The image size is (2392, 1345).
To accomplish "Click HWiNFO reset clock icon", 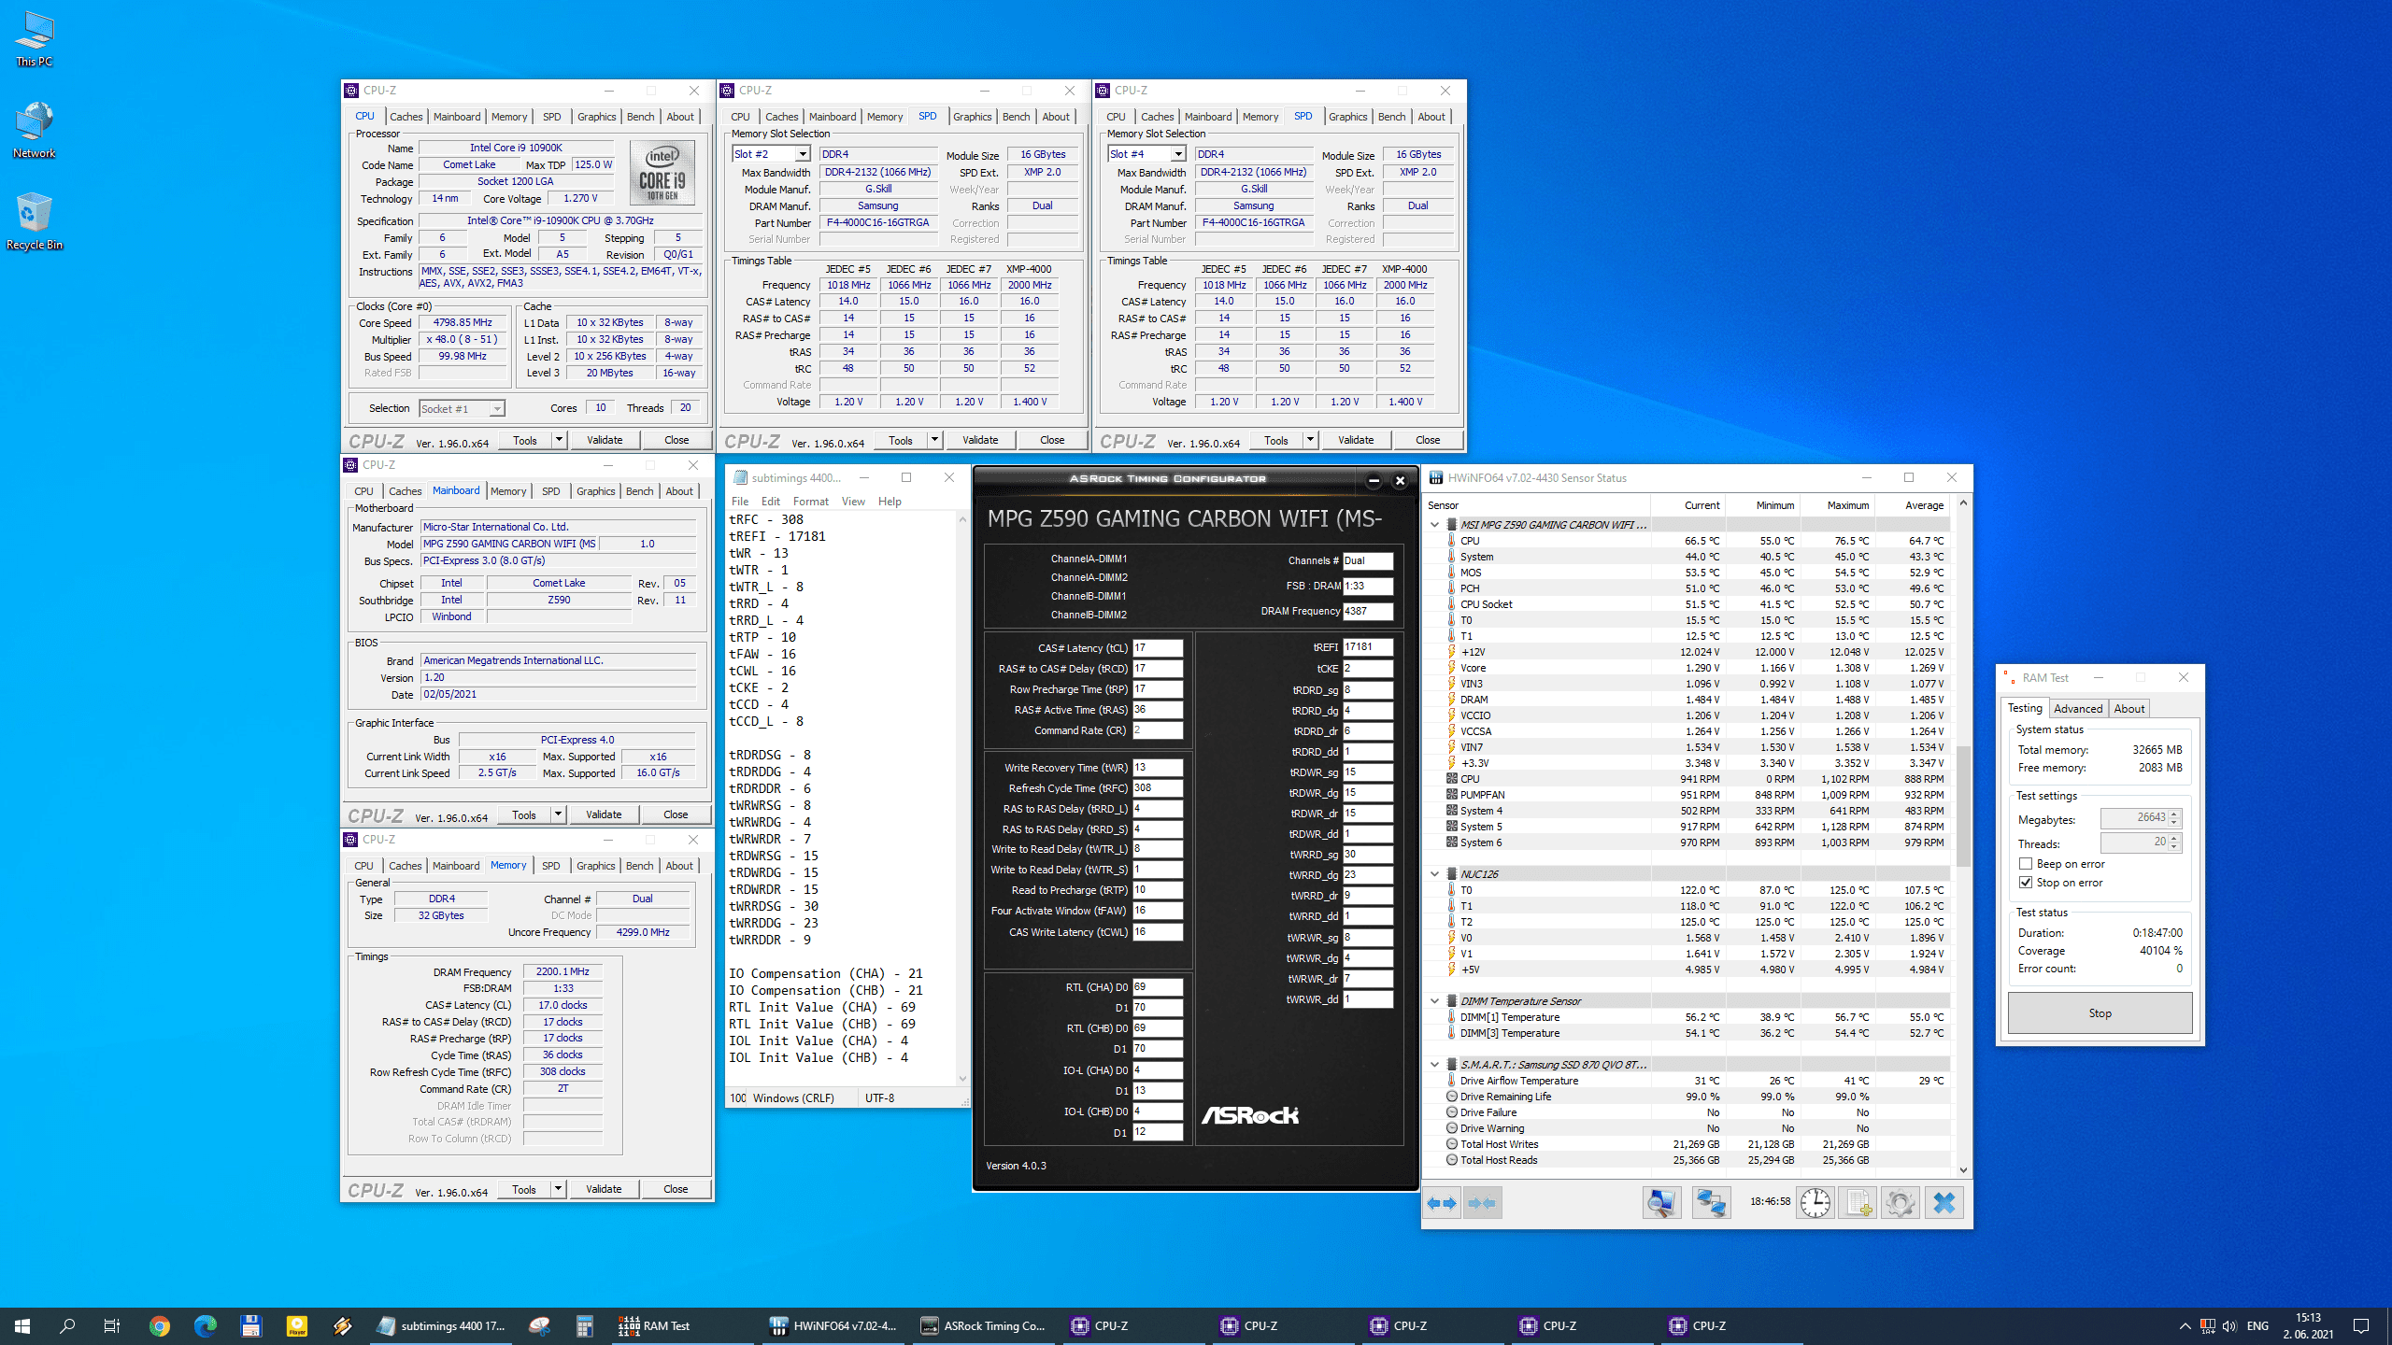I will (x=1815, y=1203).
